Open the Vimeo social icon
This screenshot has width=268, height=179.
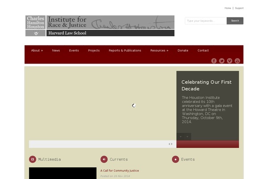click(x=230, y=61)
